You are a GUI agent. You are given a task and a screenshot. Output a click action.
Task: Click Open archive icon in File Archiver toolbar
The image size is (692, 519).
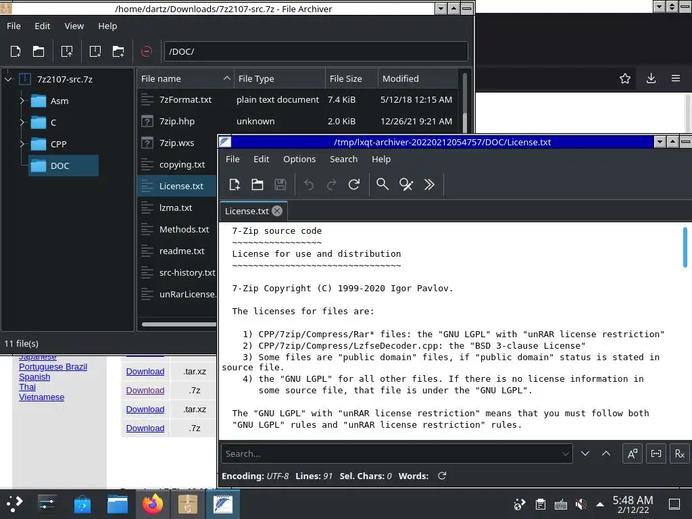coord(39,51)
